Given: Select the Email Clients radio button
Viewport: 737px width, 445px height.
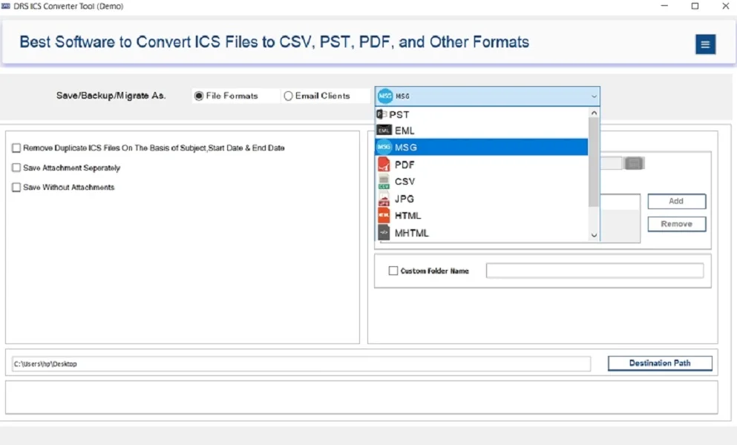Looking at the screenshot, I should 288,96.
